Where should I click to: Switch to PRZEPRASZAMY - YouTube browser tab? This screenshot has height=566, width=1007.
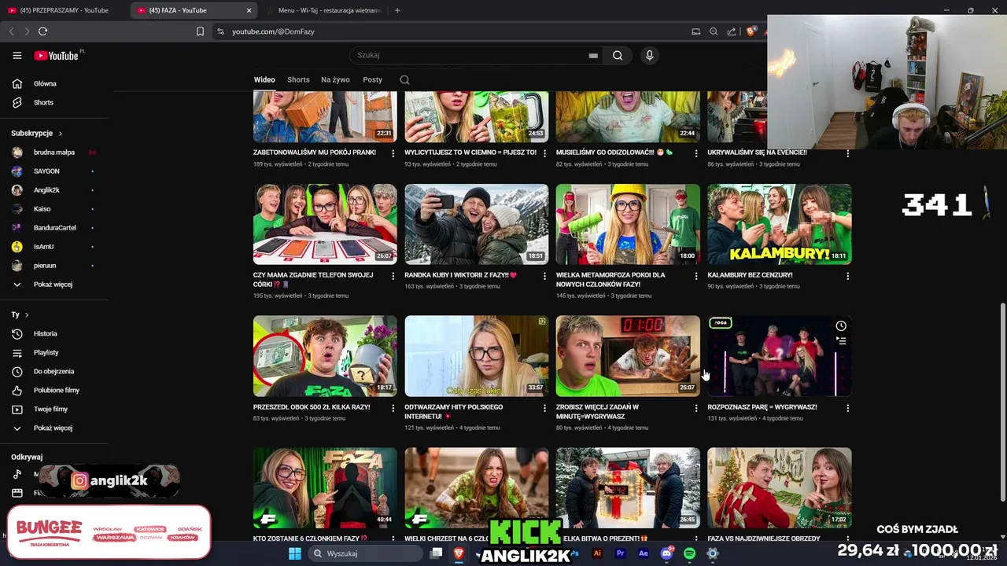pyautogui.click(x=65, y=10)
